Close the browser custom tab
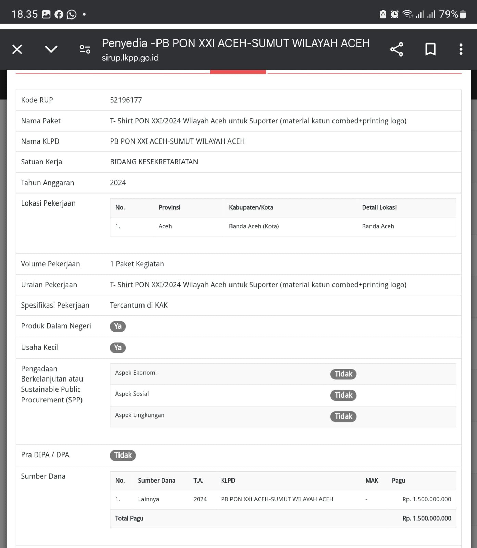477x548 pixels. tap(17, 49)
